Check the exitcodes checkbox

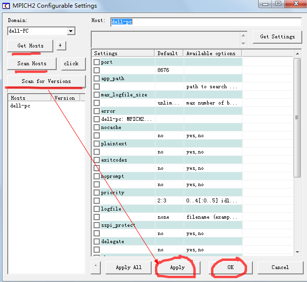(96, 160)
